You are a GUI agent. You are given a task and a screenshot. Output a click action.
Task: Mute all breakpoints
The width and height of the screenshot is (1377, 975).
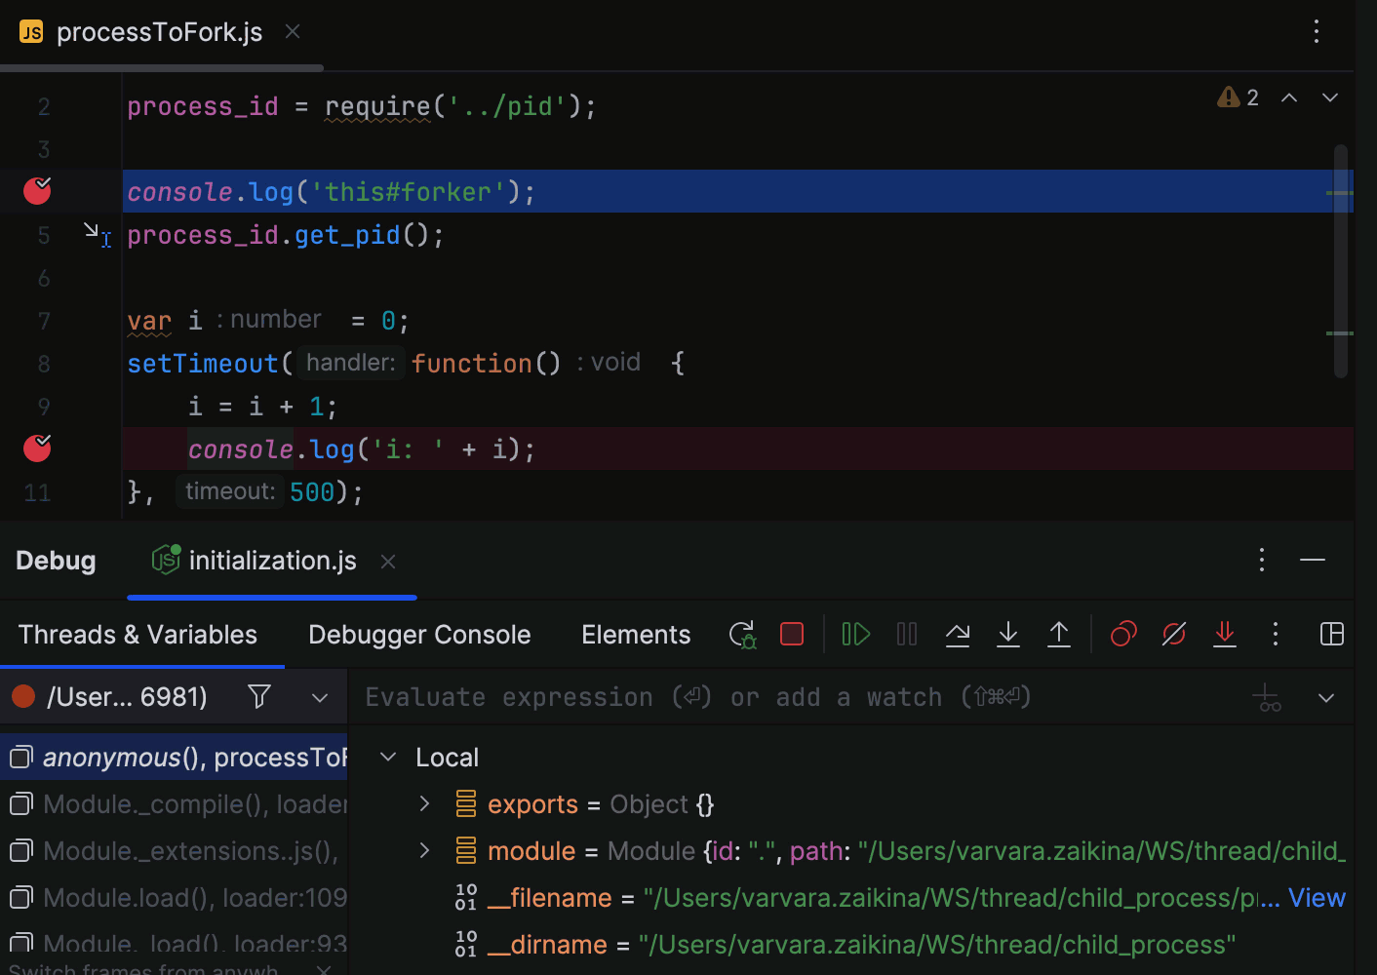tap(1173, 634)
